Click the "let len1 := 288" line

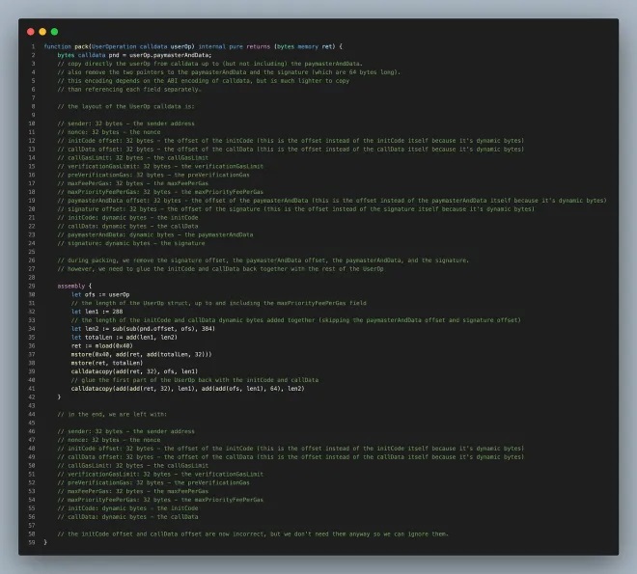(x=98, y=312)
